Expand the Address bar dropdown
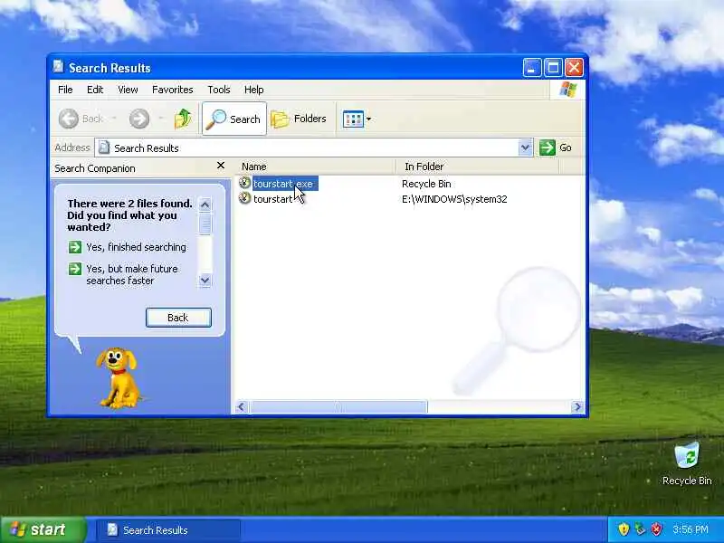The image size is (724, 543). 525,148
